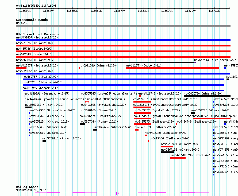The width and height of the screenshot is (238, 196).
Task: Open nsv5913763 (Almarri2020) variant label
Action: click(x=35, y=43)
